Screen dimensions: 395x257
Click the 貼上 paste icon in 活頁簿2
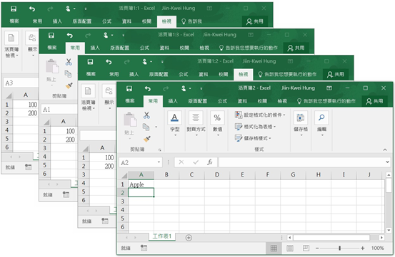(130, 120)
